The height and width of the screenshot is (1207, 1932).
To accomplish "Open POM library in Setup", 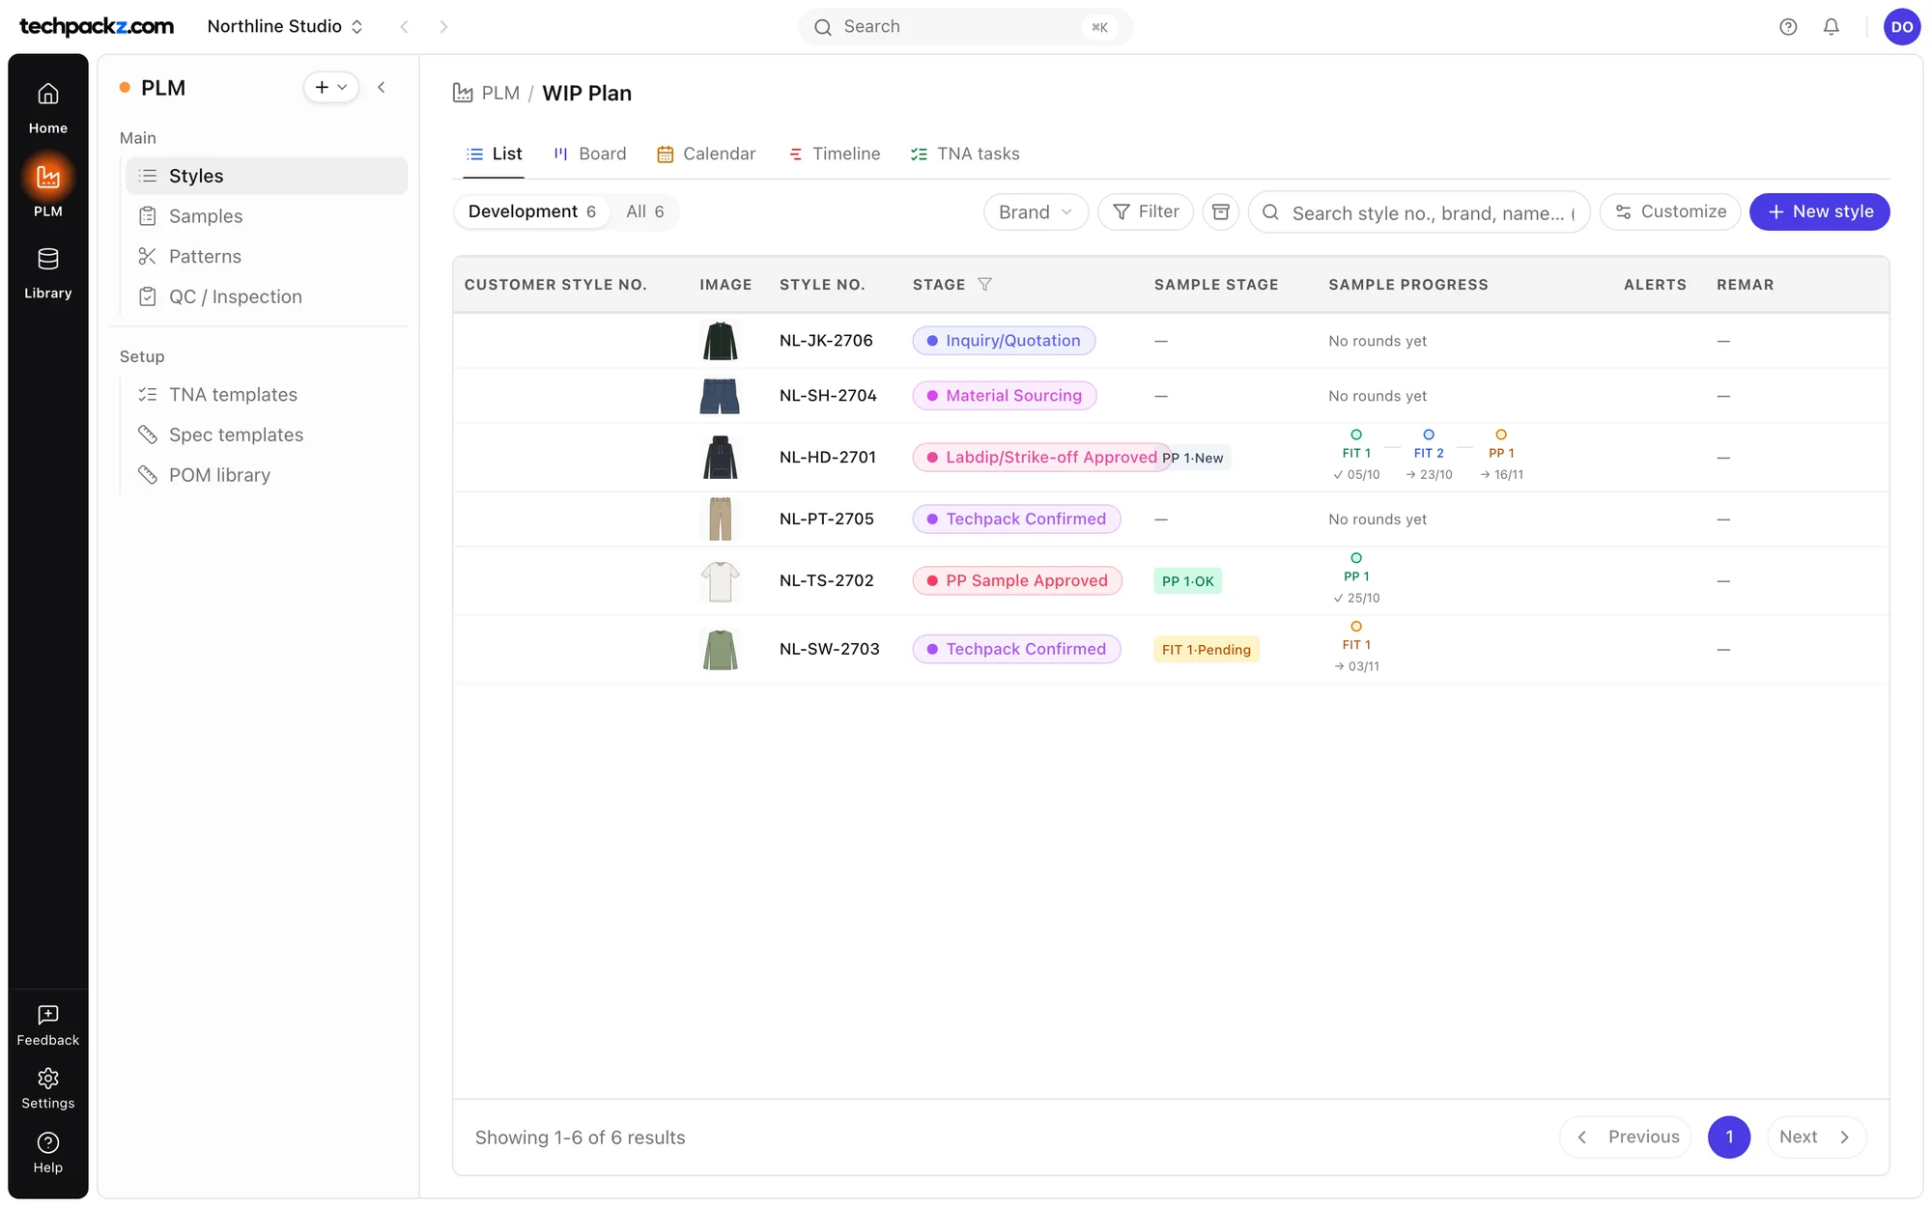I will click(267, 475).
